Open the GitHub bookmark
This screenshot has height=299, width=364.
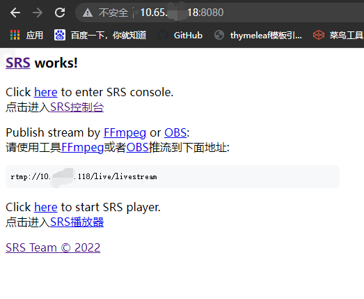180,36
